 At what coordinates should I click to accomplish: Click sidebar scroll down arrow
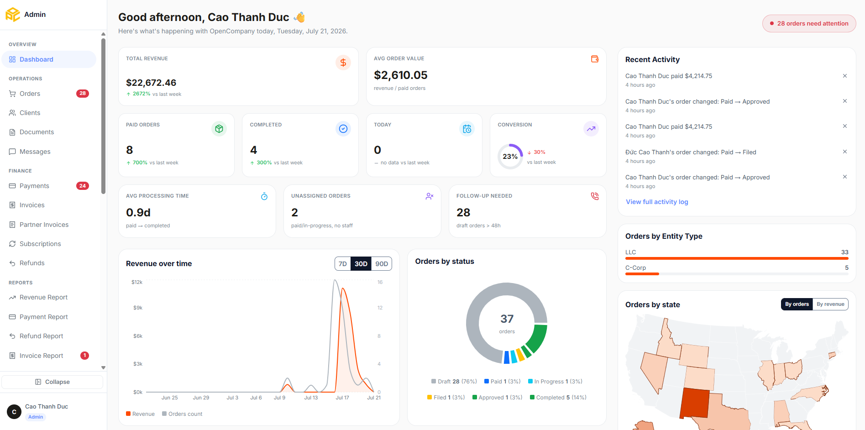tap(103, 367)
